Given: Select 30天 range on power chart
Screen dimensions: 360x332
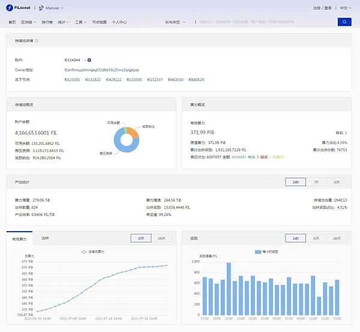Looking at the screenshot, I should [x=141, y=238].
